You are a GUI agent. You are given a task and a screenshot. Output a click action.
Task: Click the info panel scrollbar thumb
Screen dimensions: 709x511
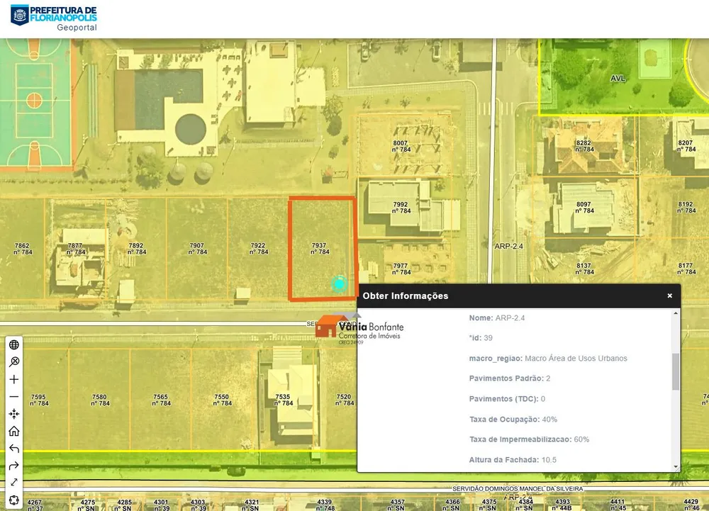[x=676, y=371]
